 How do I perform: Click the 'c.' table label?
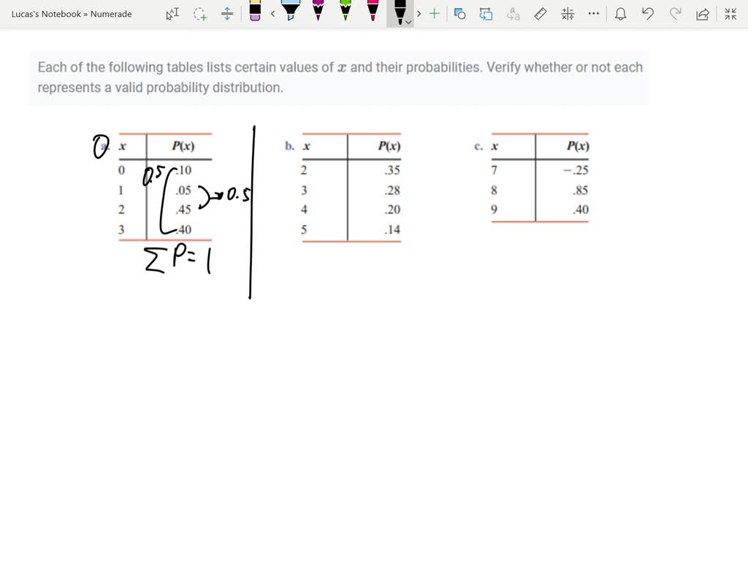click(478, 146)
